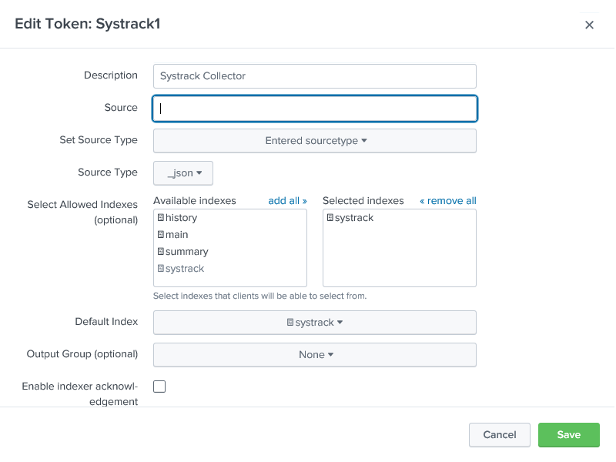
Task: Click the remove all link
Action: [x=448, y=201]
